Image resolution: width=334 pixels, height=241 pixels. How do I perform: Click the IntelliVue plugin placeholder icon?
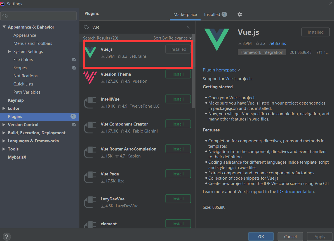click(90, 102)
